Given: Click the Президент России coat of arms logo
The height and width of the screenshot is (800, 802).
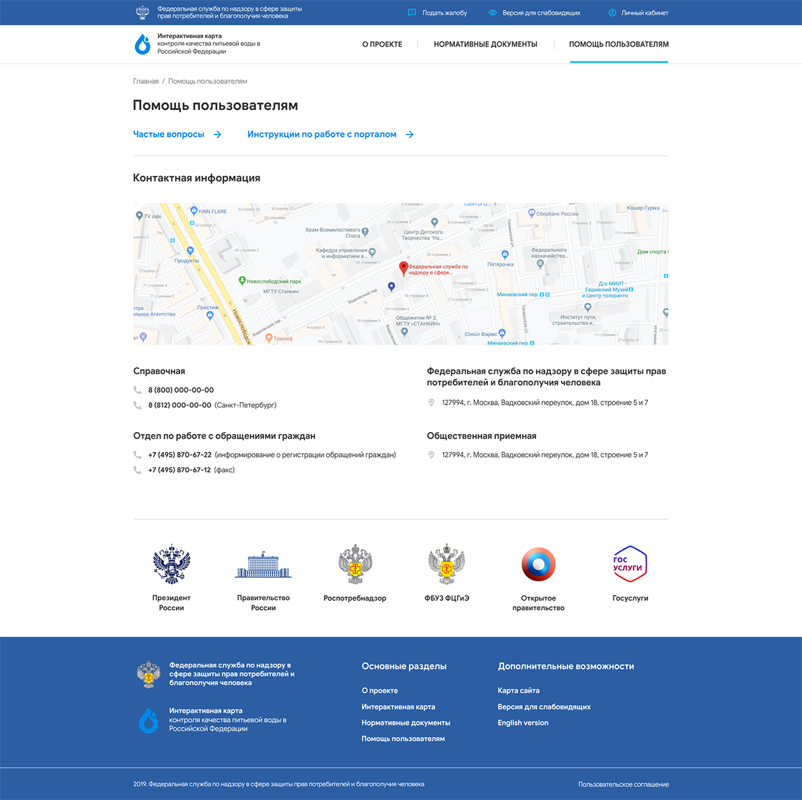Looking at the screenshot, I should click(171, 565).
